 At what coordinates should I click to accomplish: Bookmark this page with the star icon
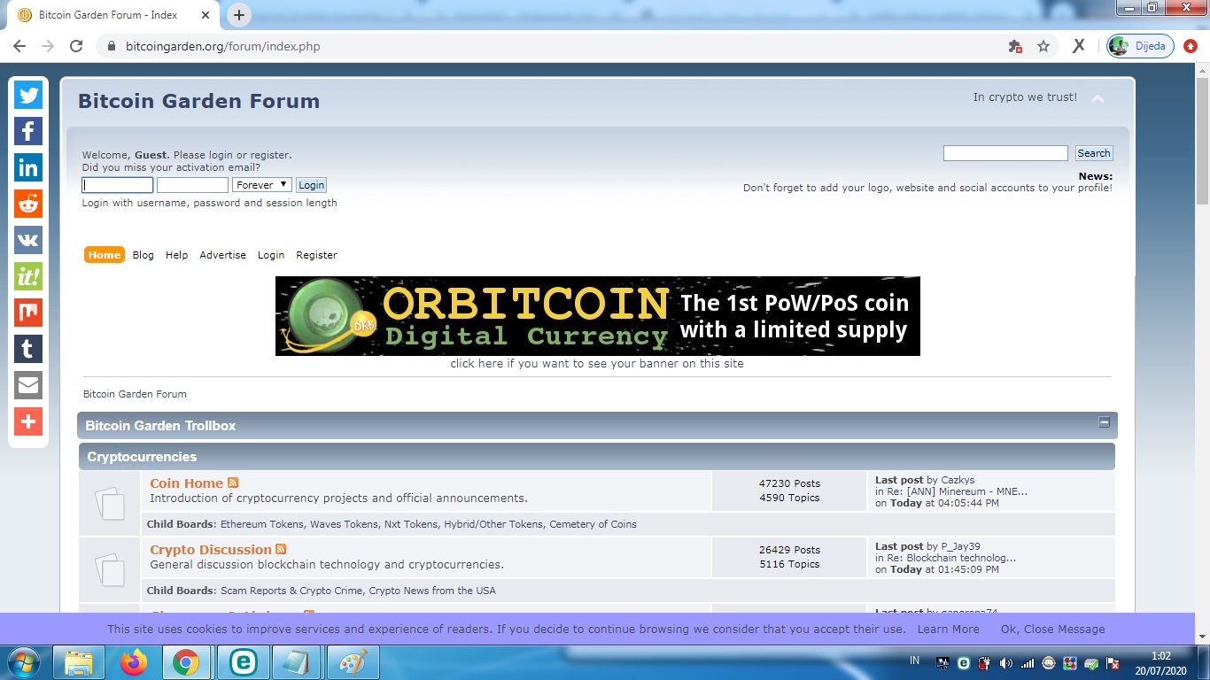[x=1043, y=46]
